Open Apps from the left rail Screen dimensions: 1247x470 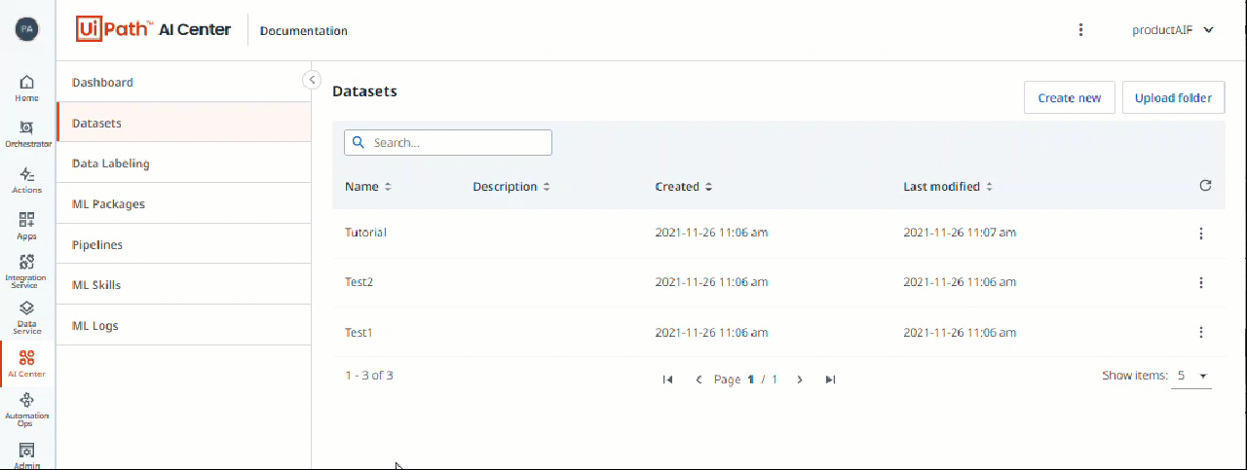[x=26, y=226]
